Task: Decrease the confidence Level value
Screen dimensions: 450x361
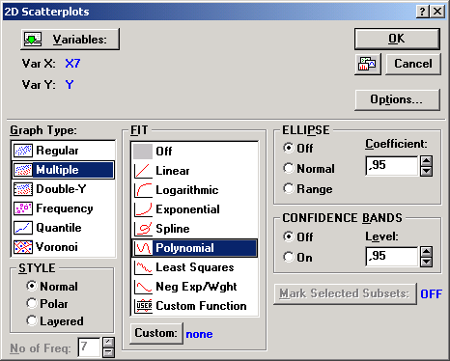Action: click(426, 262)
